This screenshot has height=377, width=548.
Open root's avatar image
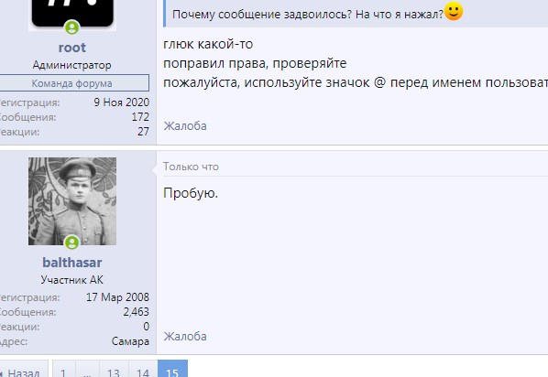72,13
